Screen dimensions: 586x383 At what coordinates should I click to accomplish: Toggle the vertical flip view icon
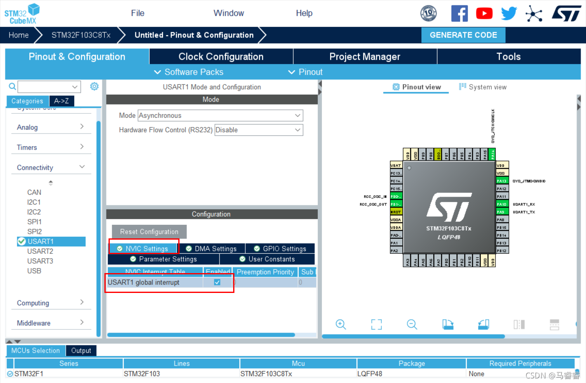click(519, 324)
